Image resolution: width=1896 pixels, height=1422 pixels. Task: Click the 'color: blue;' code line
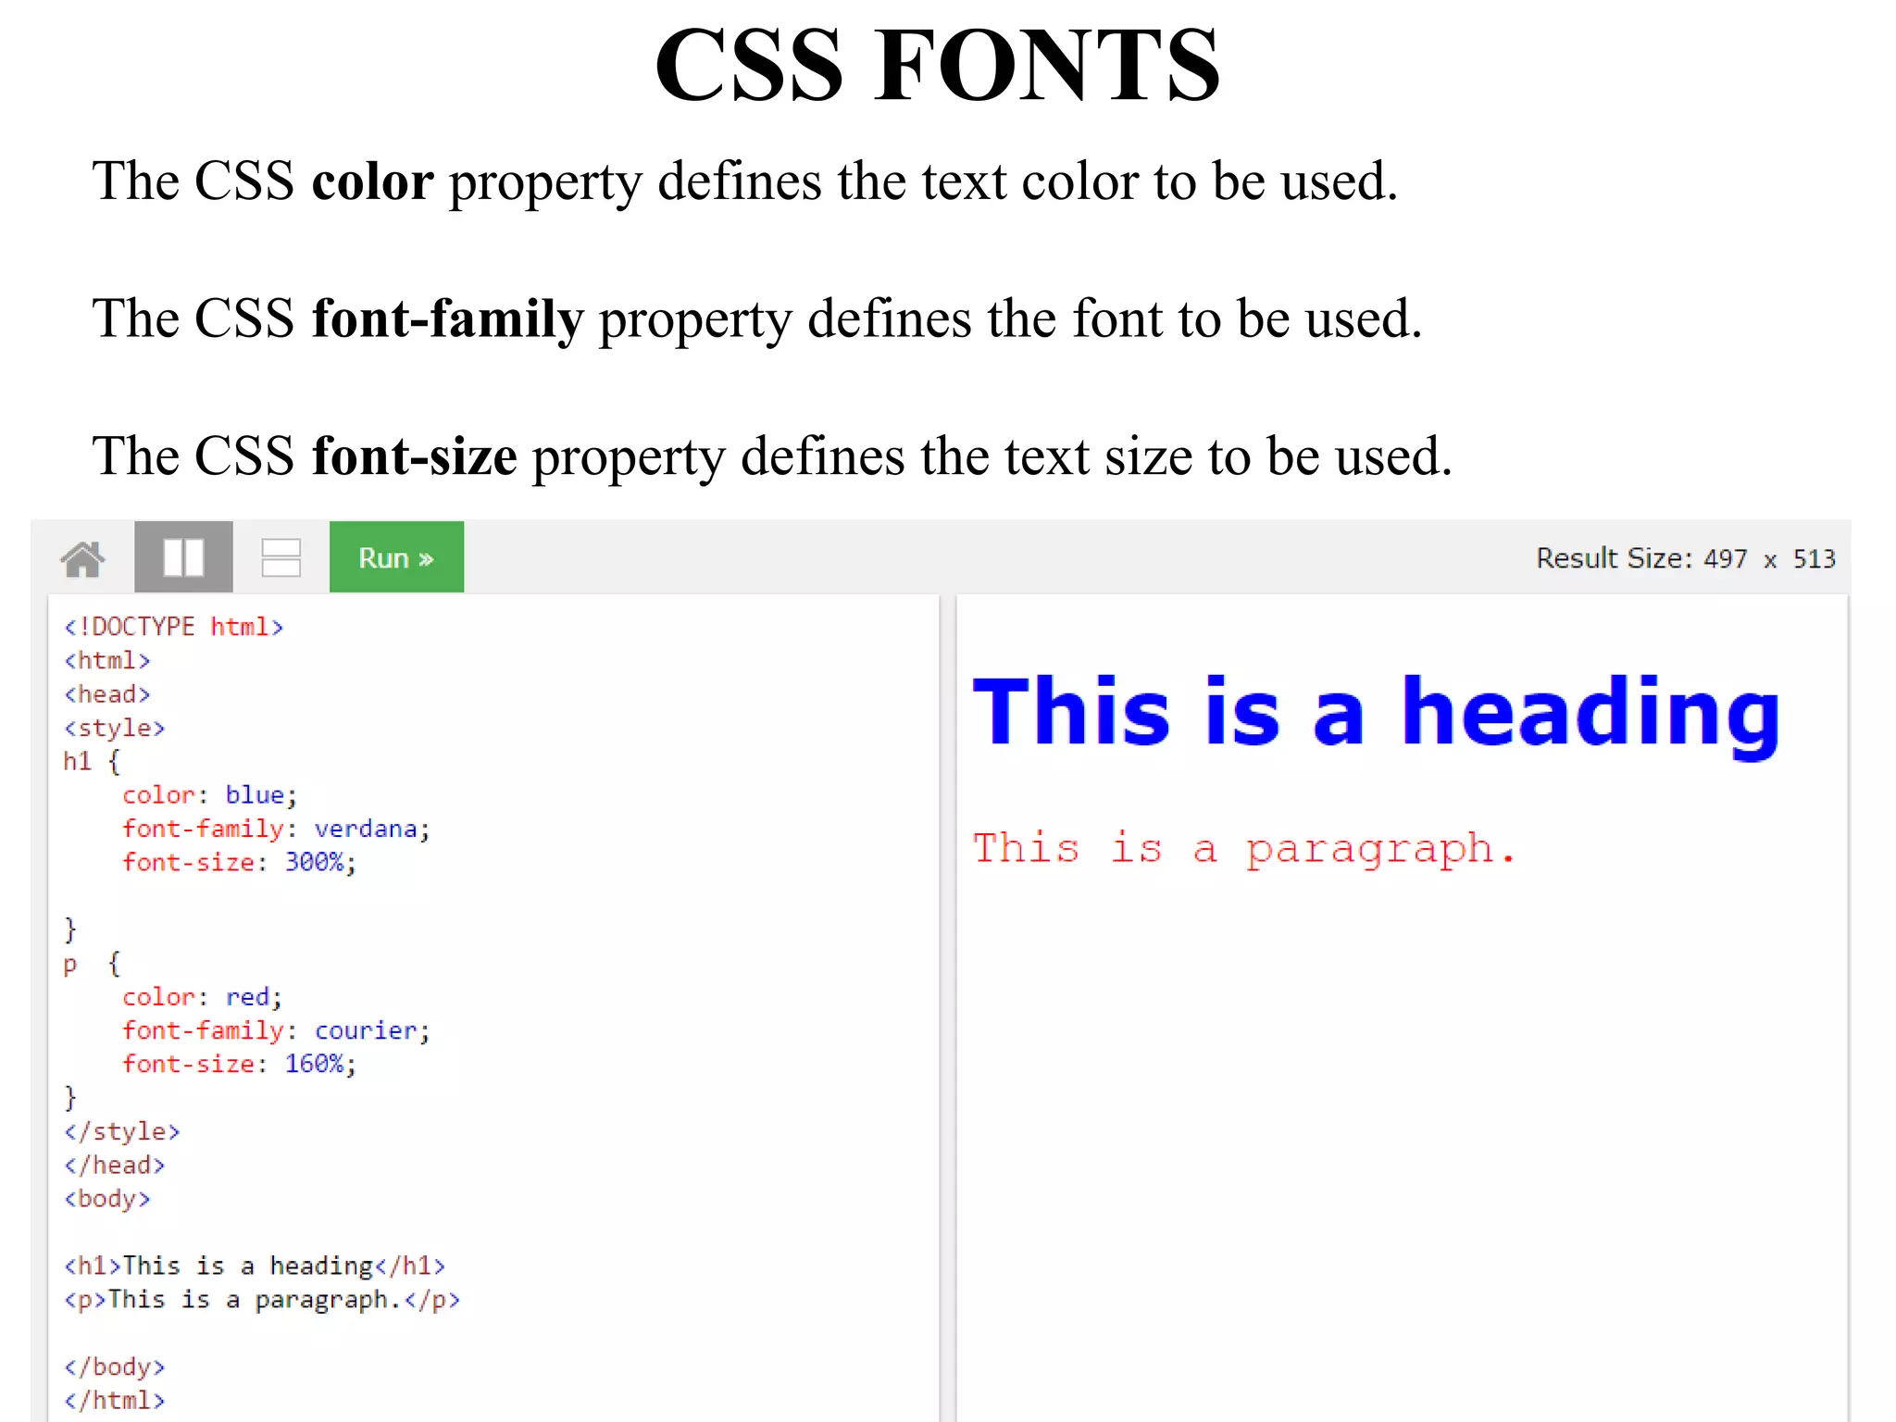(x=209, y=795)
